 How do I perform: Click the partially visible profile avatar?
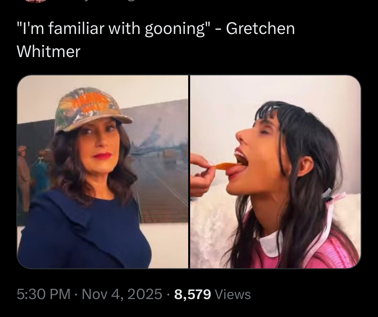tap(36, 1)
